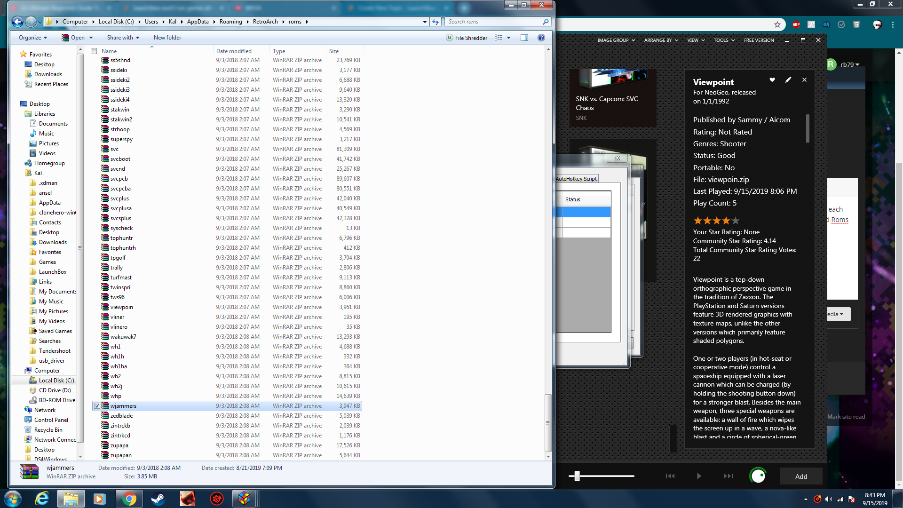903x508 pixels.
Task: Click the search magnifier icon in Explorer
Action: pos(546,22)
